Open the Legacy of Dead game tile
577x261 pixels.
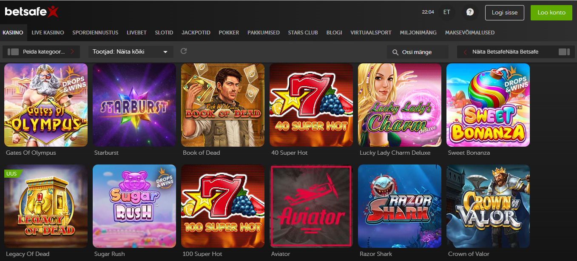(46, 206)
